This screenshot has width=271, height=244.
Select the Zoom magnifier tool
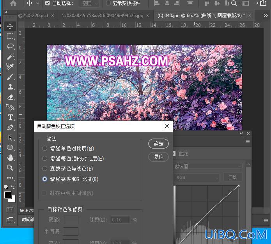[10, 167]
